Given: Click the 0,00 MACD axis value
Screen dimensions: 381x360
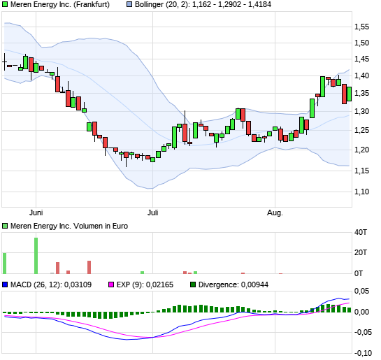Looking at the screenshot, I should [x=361, y=312].
